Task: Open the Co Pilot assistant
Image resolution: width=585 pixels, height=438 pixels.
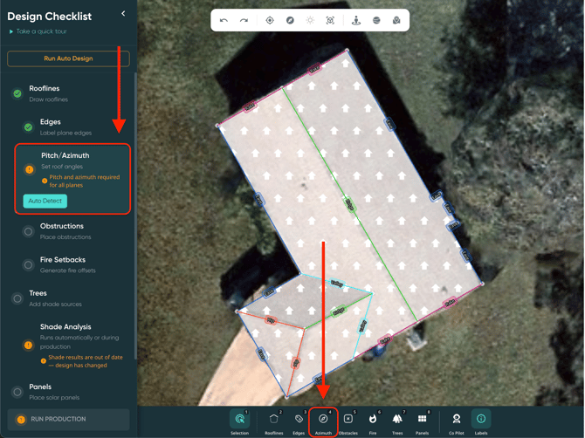Action: (457, 422)
